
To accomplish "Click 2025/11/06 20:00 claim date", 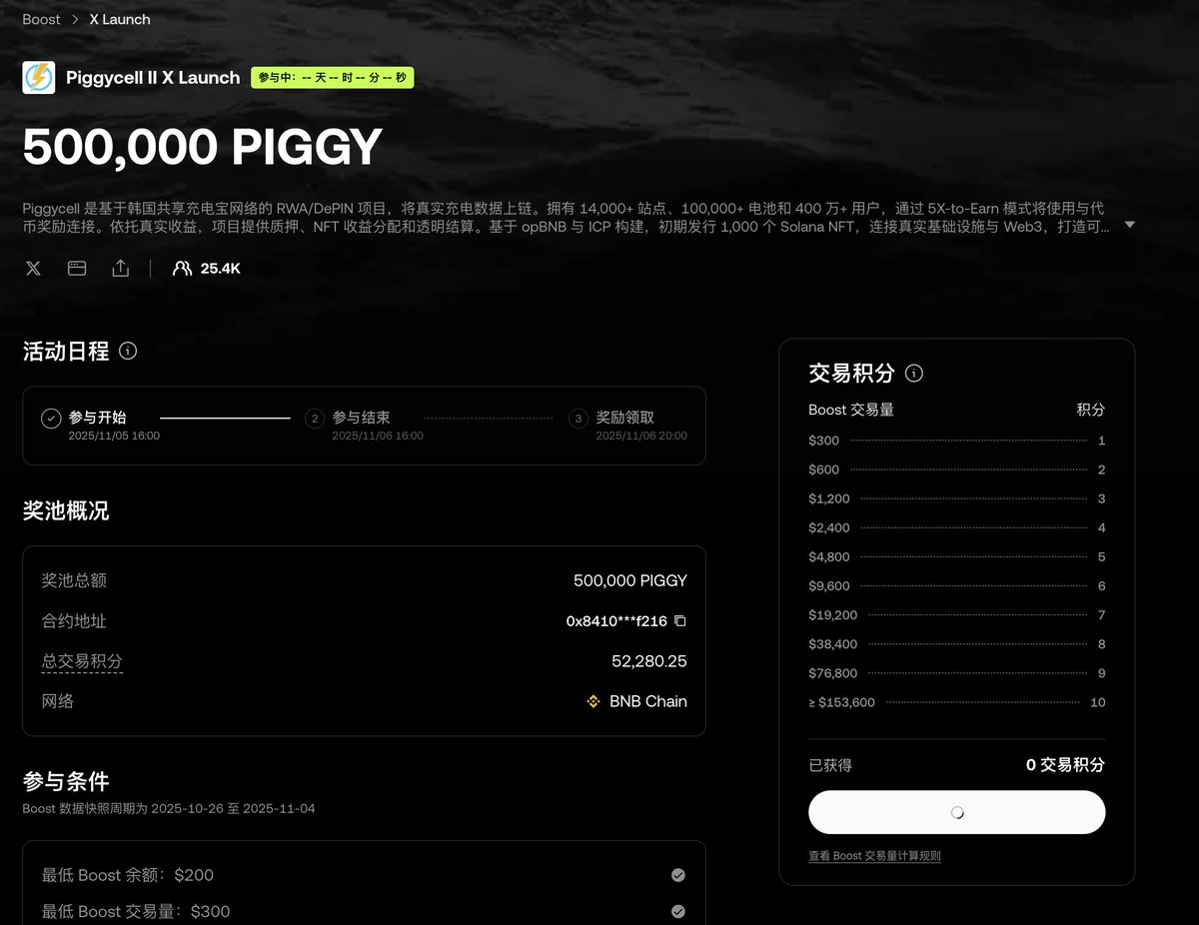I will [641, 436].
